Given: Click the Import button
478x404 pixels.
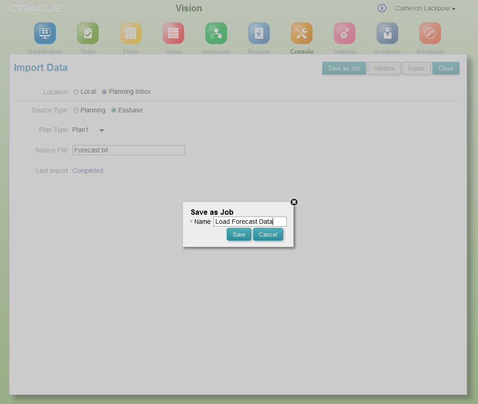Looking at the screenshot, I should click(x=417, y=69).
